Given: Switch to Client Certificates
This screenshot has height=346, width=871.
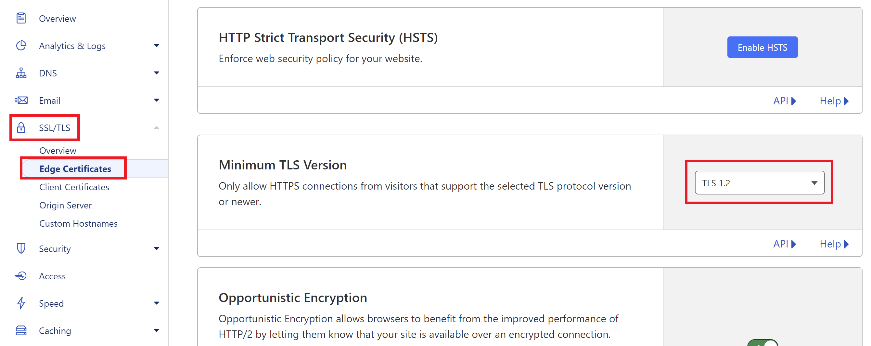Looking at the screenshot, I should click(74, 187).
